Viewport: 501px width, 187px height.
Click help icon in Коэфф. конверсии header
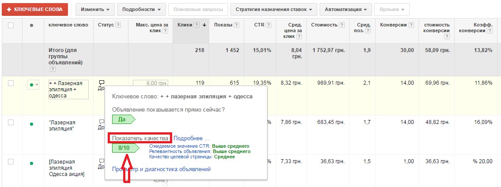490,31
